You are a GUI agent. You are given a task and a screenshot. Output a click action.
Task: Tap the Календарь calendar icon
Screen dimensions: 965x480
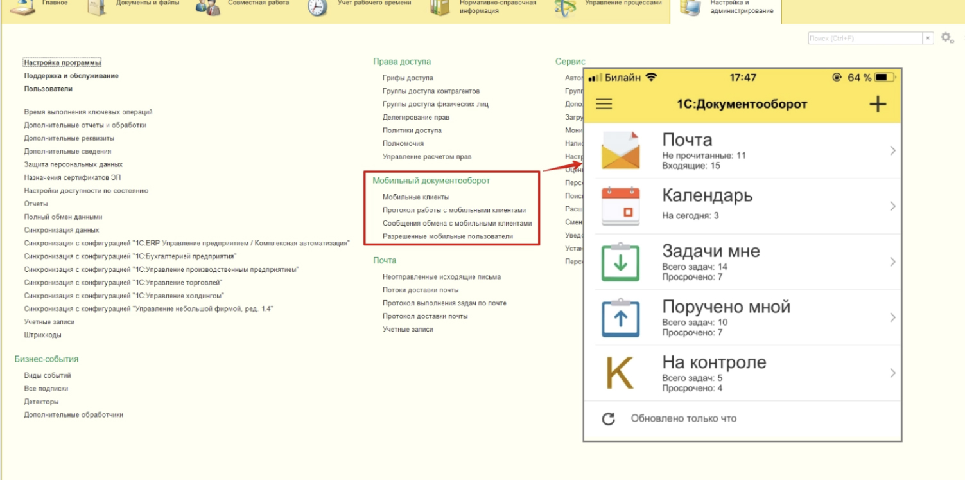621,206
